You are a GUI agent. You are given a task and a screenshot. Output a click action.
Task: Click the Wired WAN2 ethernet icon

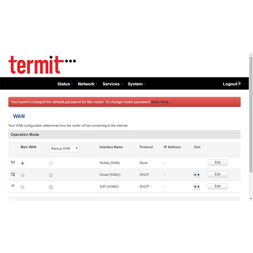tap(13, 174)
